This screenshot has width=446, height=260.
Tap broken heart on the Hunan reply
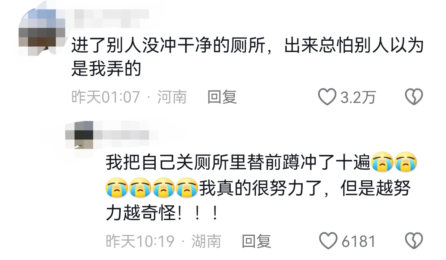click(x=414, y=241)
